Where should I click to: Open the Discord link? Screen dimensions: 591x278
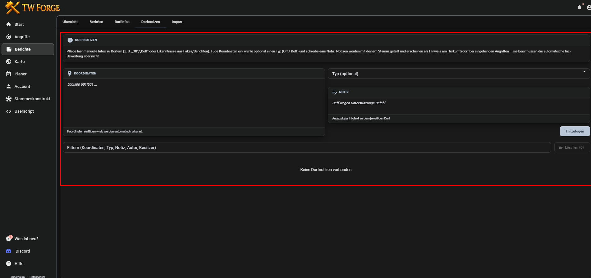click(28, 251)
